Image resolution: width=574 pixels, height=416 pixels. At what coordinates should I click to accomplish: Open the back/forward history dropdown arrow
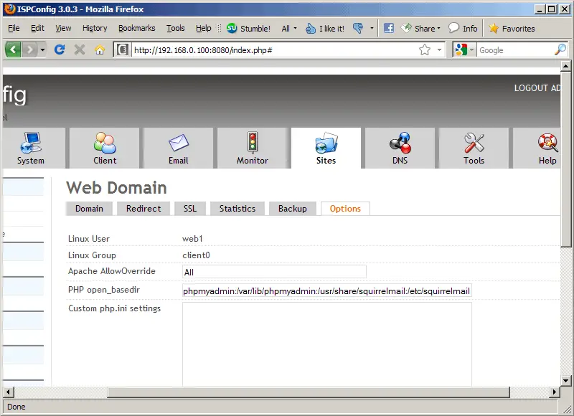tap(42, 49)
